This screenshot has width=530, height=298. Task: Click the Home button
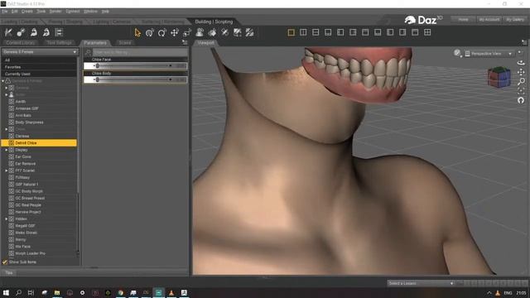pyautogui.click(x=463, y=20)
